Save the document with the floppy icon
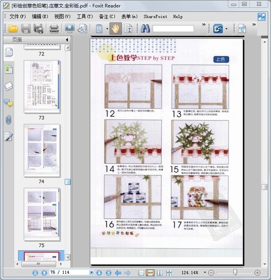The height and width of the screenshot is (280, 271). 26,28
